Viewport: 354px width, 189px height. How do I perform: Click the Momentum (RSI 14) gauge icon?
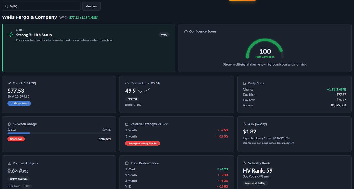[x=127, y=83]
